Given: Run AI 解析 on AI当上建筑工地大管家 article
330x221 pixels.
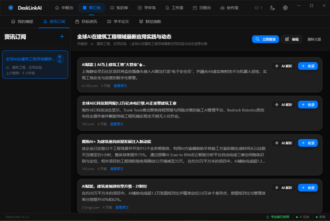Looking at the screenshot, I should point(284,66).
